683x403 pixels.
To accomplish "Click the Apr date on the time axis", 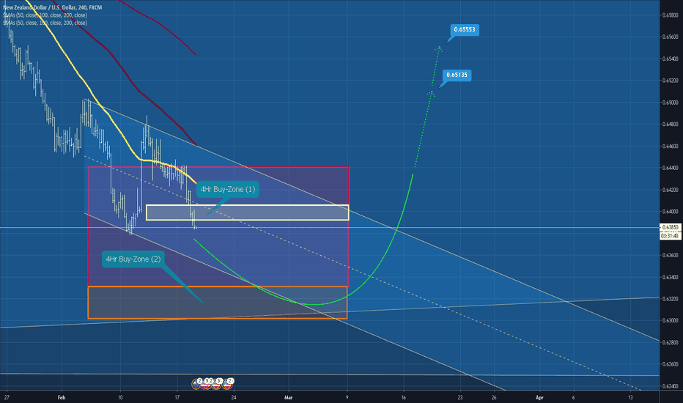I will click(539, 397).
